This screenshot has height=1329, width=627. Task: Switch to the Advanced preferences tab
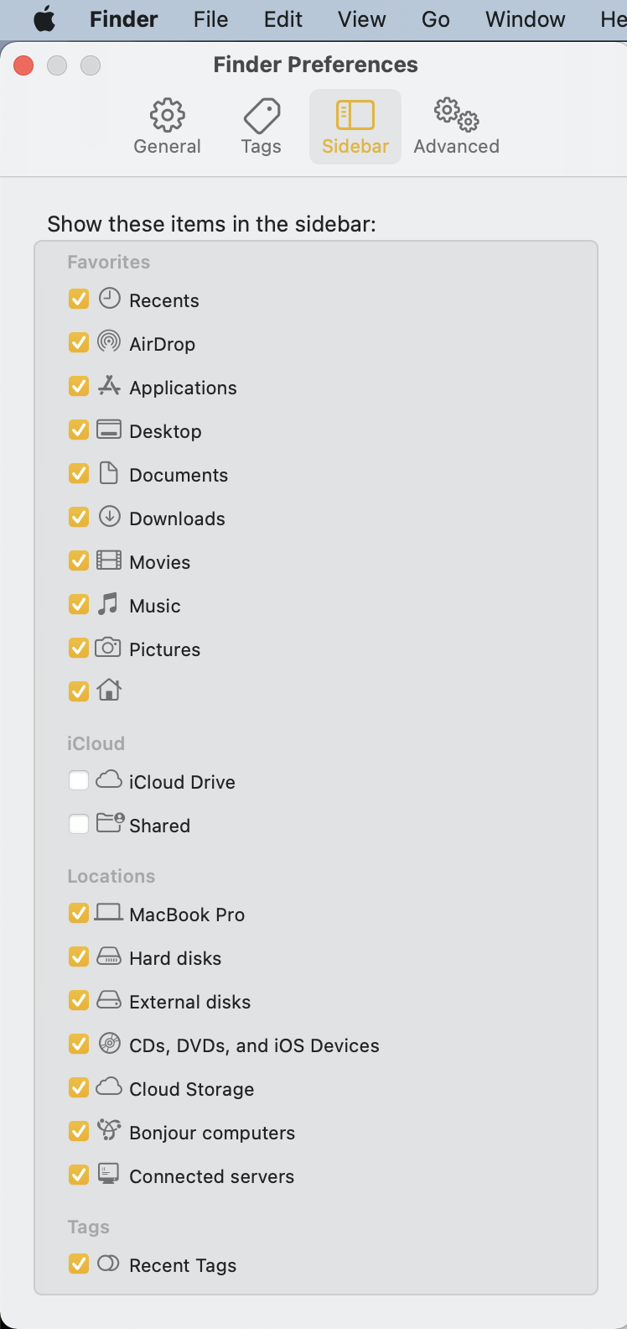coord(456,128)
